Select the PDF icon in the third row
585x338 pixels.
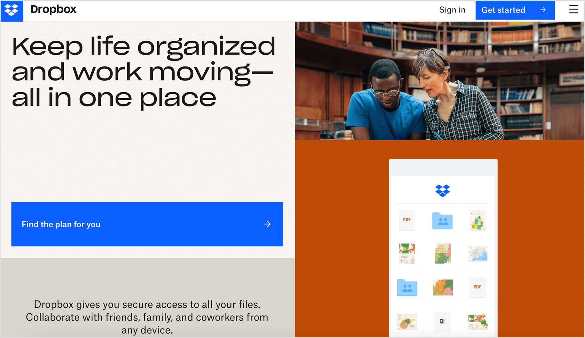coord(477,288)
